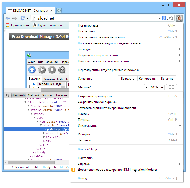Switch to Закачки Flash tab
190x188 pixels.
click(x=53, y=79)
